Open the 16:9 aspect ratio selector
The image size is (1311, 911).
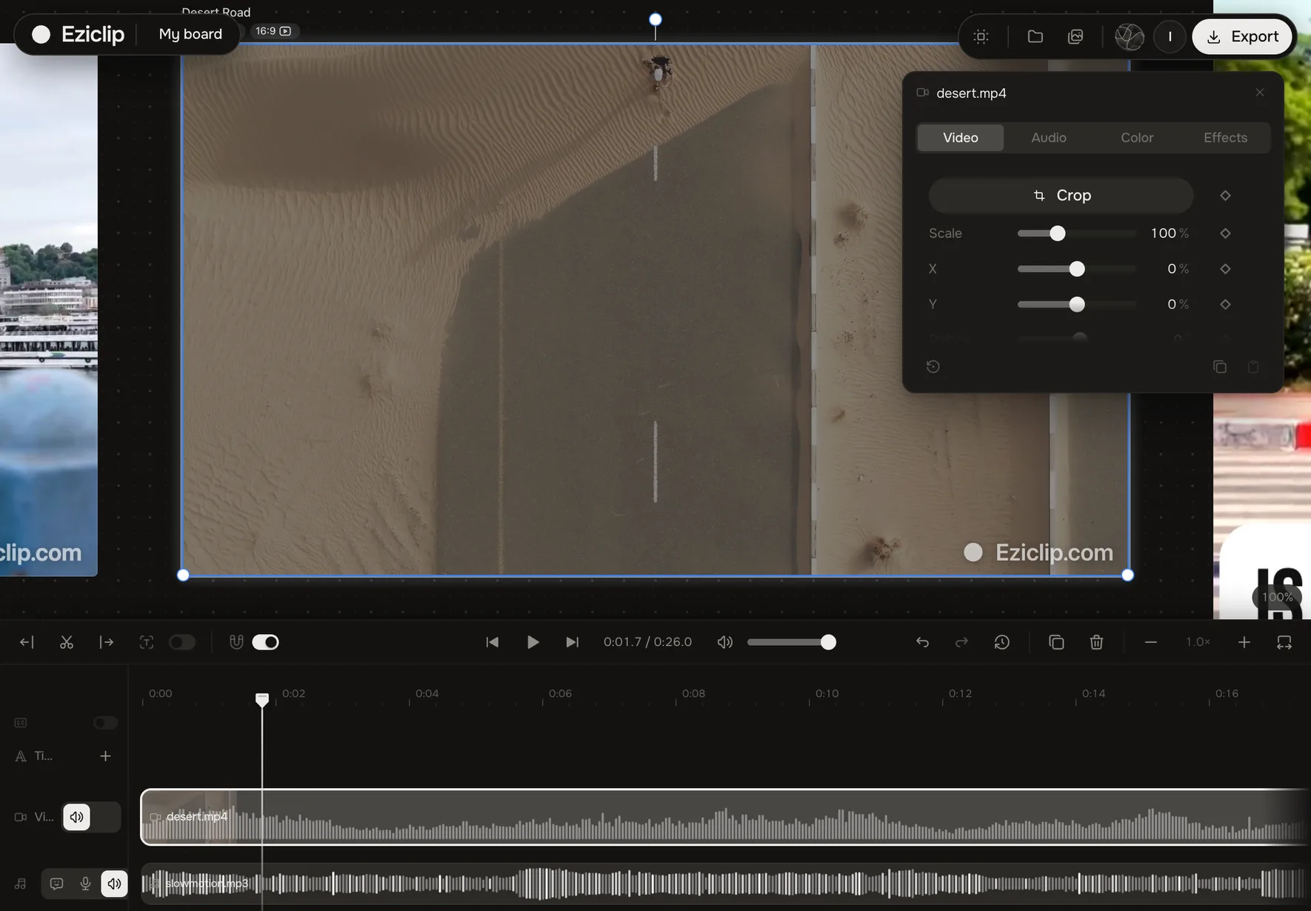pos(273,31)
